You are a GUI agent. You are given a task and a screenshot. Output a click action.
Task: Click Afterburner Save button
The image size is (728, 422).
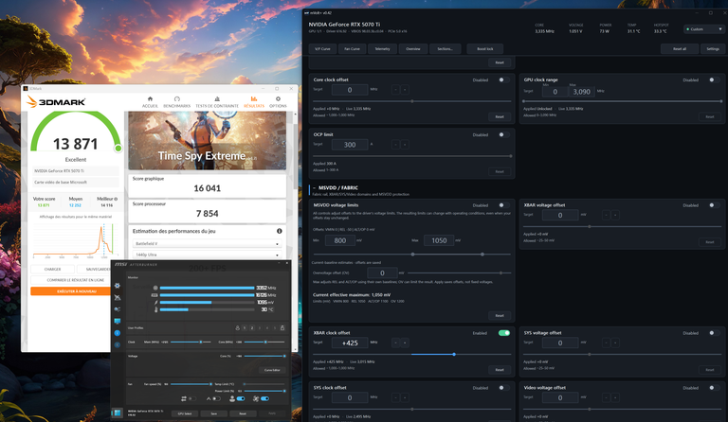coord(213,413)
